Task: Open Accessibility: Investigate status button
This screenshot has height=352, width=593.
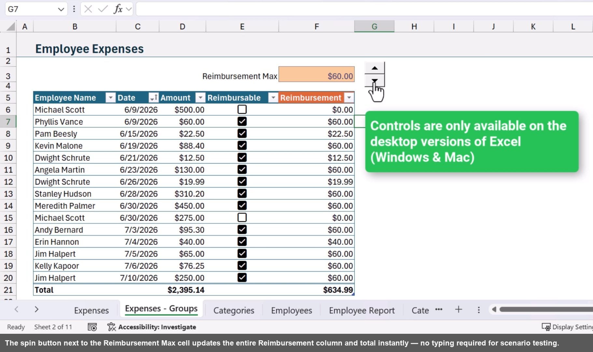Action: point(152,327)
